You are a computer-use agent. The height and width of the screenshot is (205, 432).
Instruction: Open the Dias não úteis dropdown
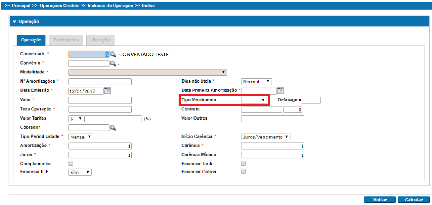(256, 82)
